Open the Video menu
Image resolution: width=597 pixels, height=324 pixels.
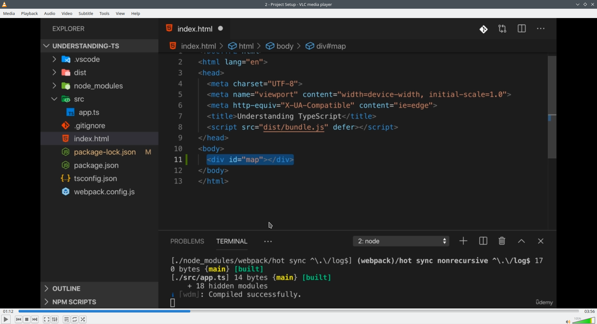67,13
